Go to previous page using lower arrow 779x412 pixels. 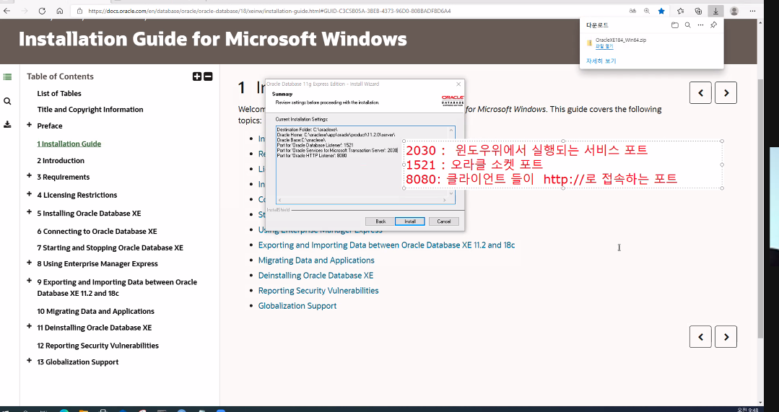[700, 337]
